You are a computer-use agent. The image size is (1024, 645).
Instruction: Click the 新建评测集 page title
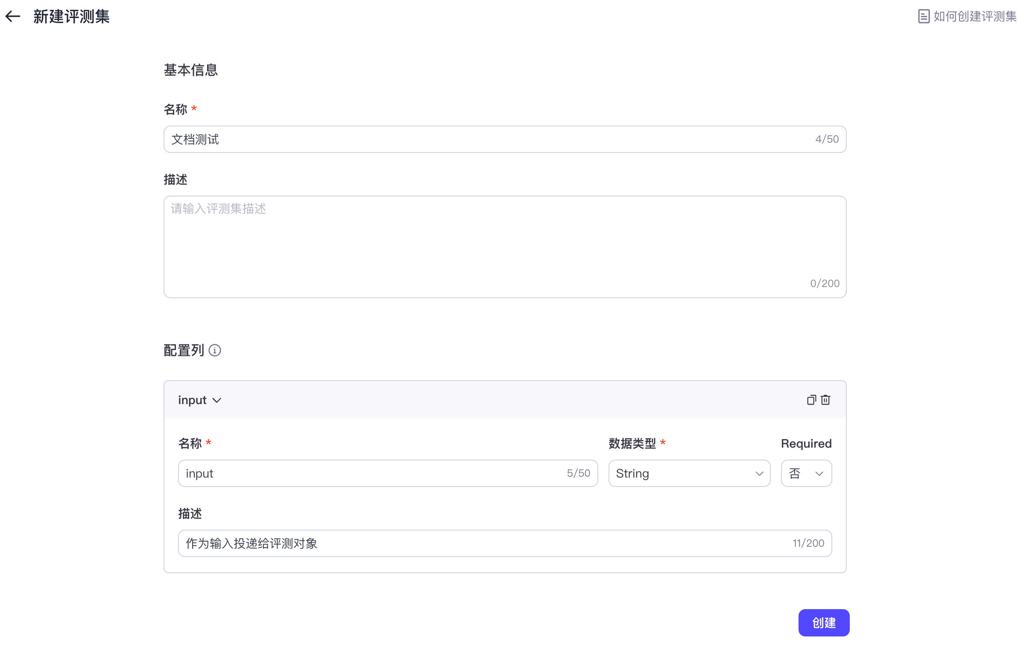tap(72, 17)
